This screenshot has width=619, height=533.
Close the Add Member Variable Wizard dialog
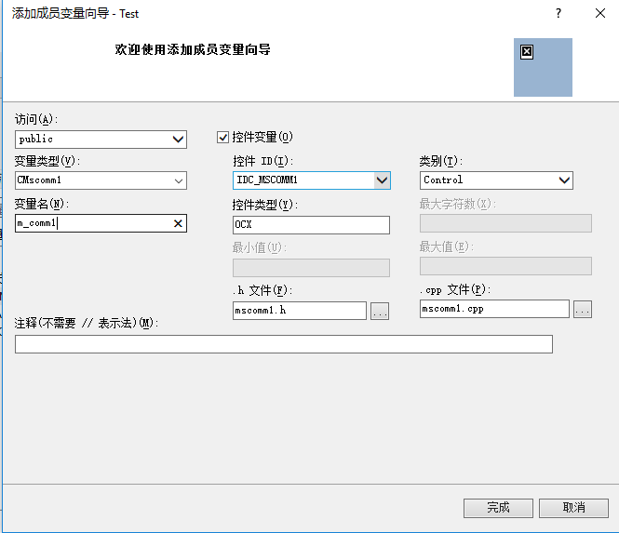(x=600, y=13)
